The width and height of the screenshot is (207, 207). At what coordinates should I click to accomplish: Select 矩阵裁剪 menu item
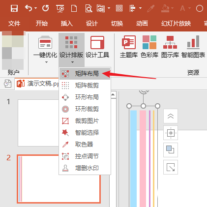click(x=85, y=86)
